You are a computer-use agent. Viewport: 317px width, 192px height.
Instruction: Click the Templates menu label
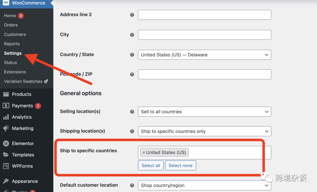click(23, 155)
